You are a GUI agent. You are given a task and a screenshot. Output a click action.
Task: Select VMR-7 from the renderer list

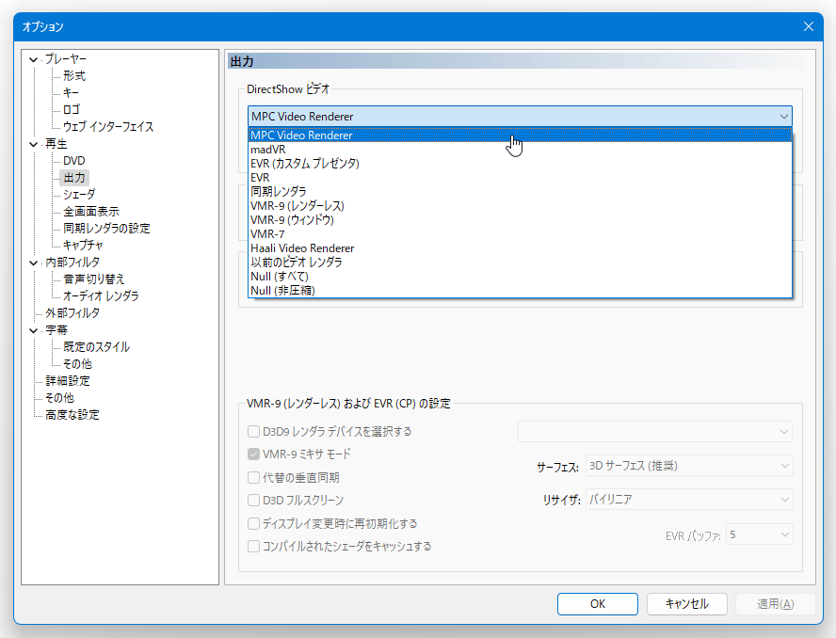520,234
